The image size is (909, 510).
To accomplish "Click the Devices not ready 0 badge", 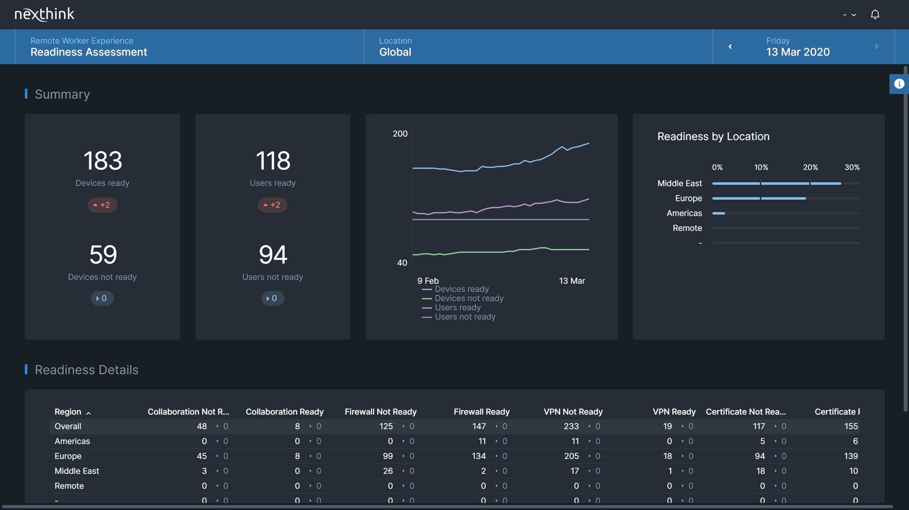I will [102, 298].
